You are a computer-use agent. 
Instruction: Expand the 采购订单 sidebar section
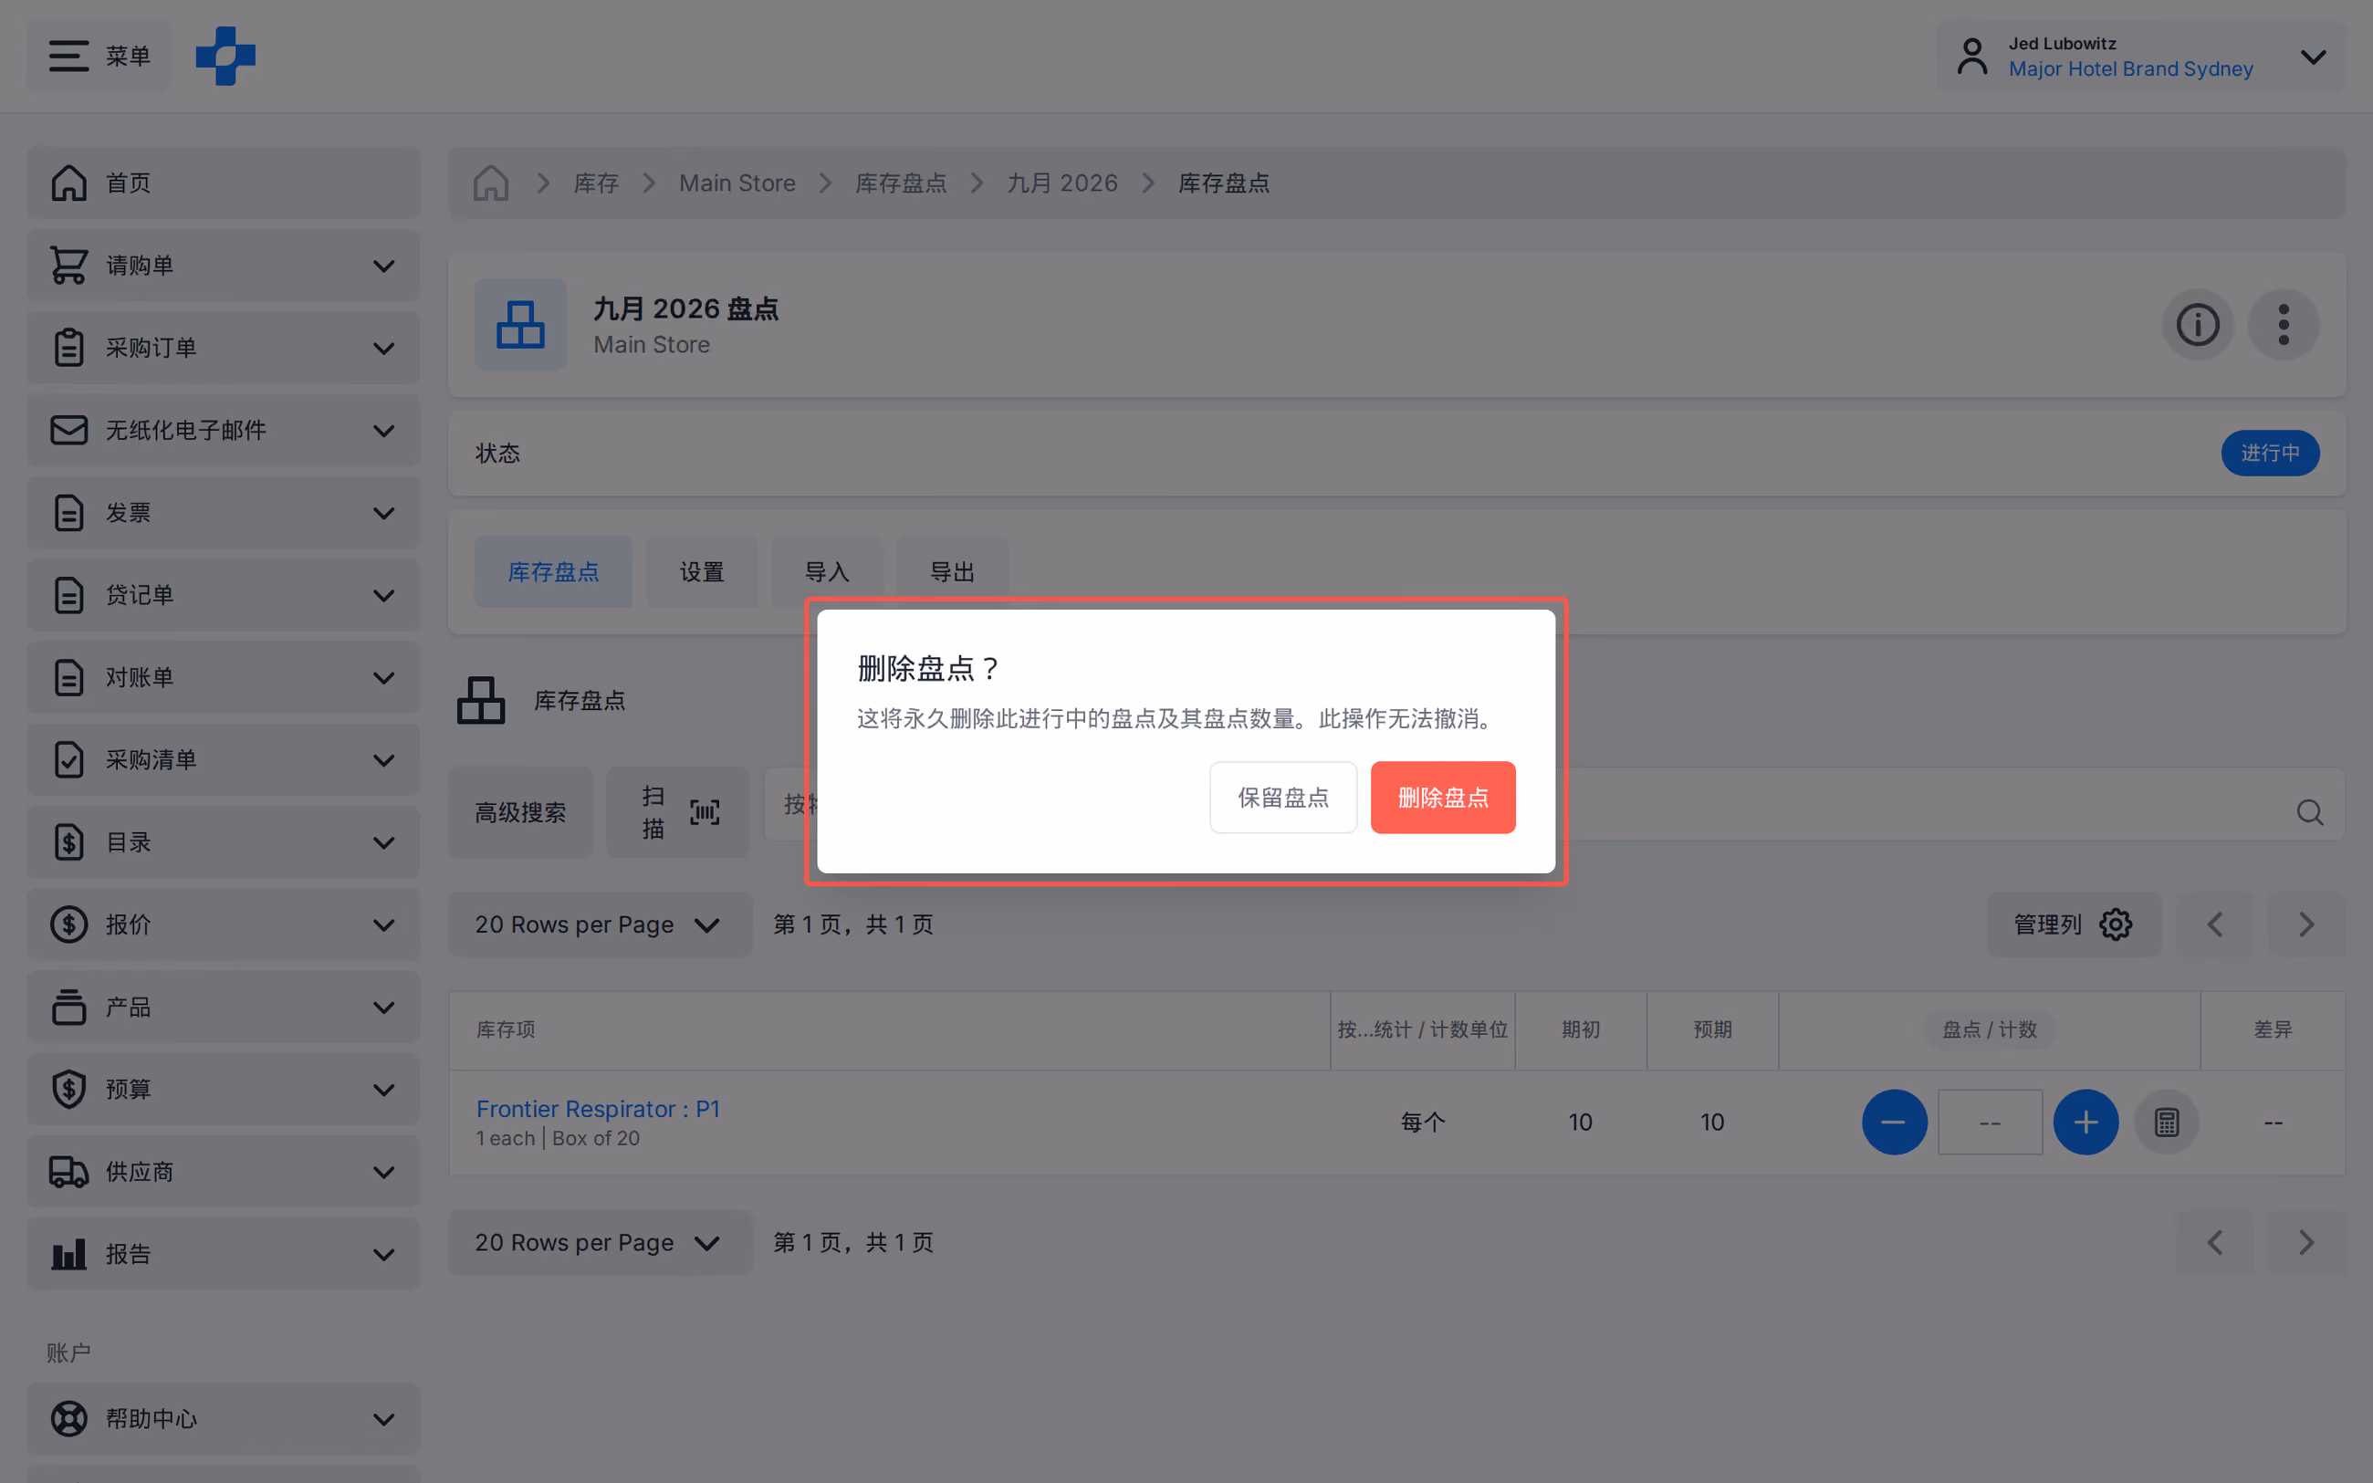(x=224, y=349)
